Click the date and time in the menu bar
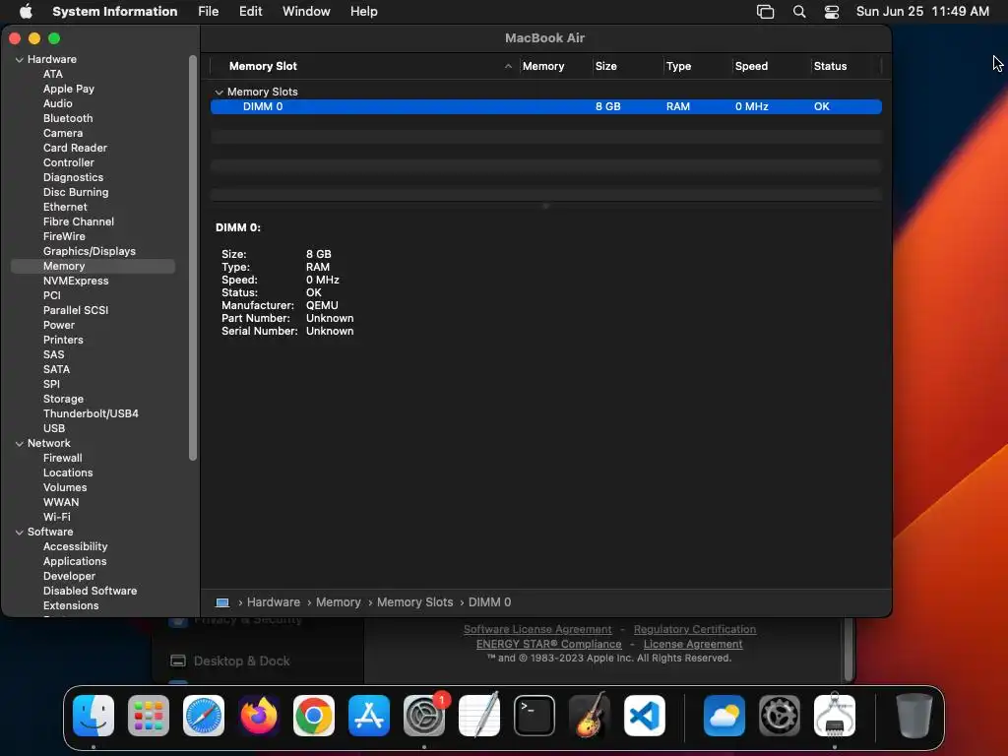Image resolution: width=1008 pixels, height=756 pixels. click(x=922, y=12)
